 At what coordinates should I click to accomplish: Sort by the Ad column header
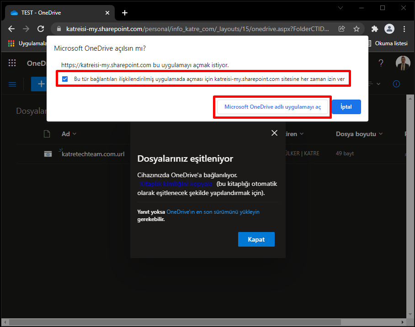[69, 134]
